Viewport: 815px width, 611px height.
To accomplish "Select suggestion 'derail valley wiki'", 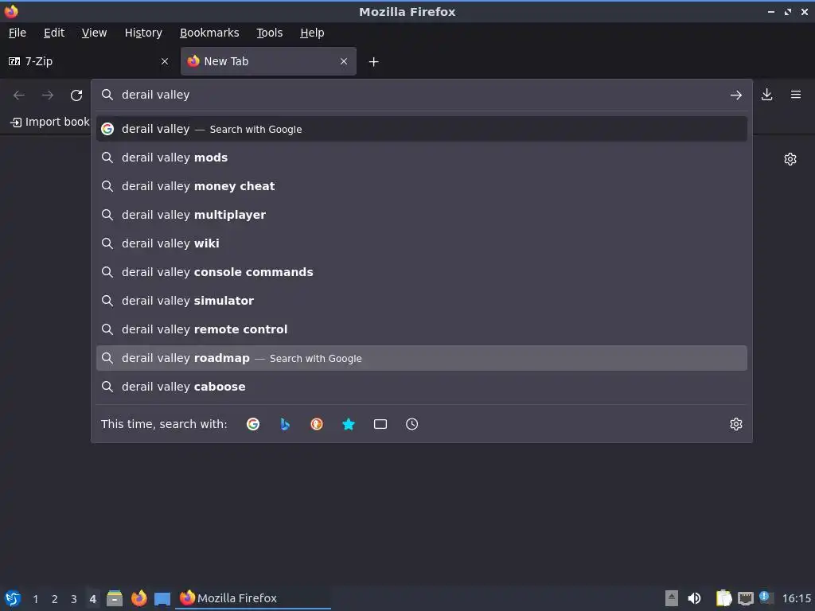I will [422, 243].
